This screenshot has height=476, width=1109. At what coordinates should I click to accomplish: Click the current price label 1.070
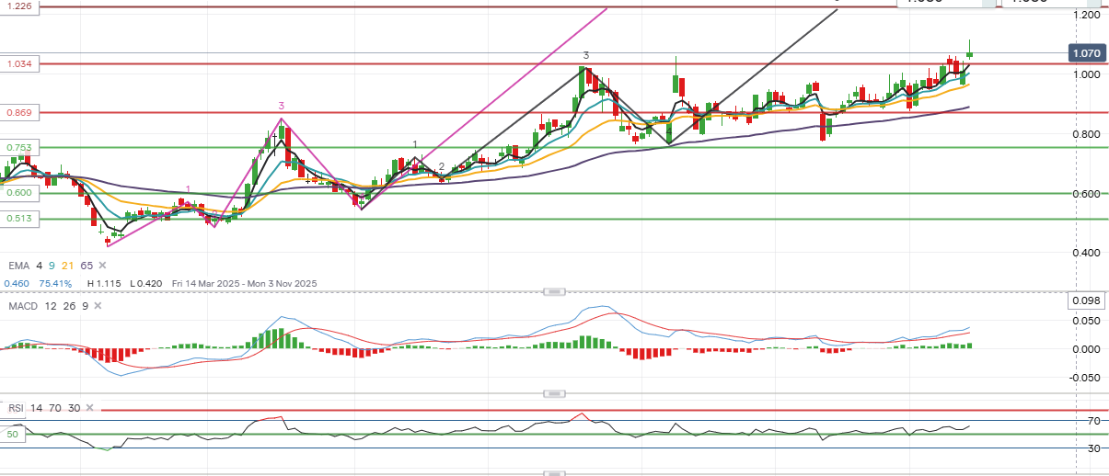pos(1085,54)
